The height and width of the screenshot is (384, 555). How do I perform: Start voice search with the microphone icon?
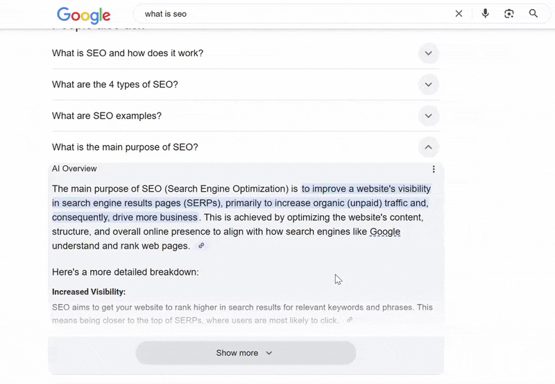click(485, 14)
